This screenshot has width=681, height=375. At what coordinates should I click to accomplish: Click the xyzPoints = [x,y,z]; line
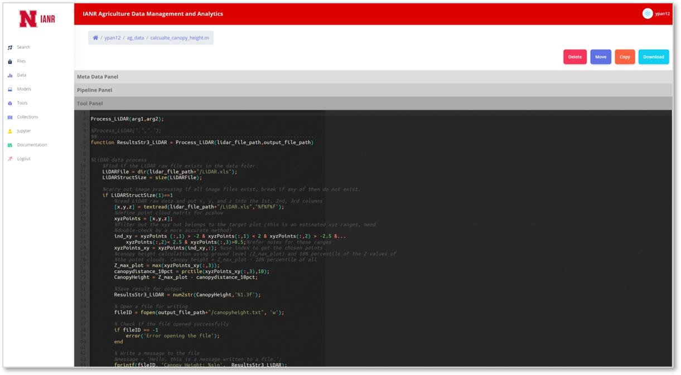click(x=143, y=218)
